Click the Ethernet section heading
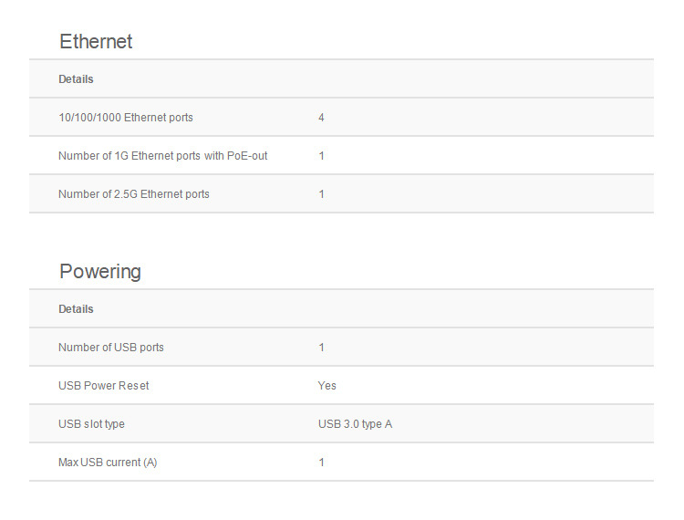Image resolution: width=684 pixels, height=520 pixels. tap(96, 42)
